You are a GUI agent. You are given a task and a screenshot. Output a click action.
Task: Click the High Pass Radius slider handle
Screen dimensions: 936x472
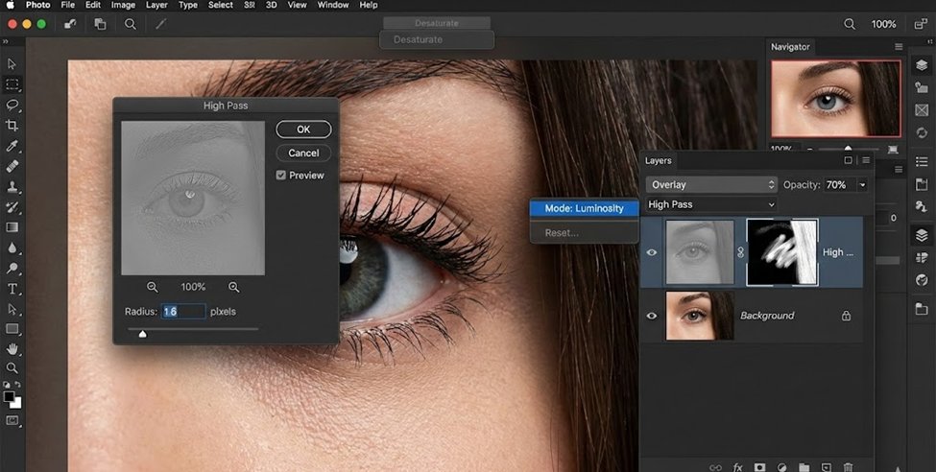[x=142, y=334]
